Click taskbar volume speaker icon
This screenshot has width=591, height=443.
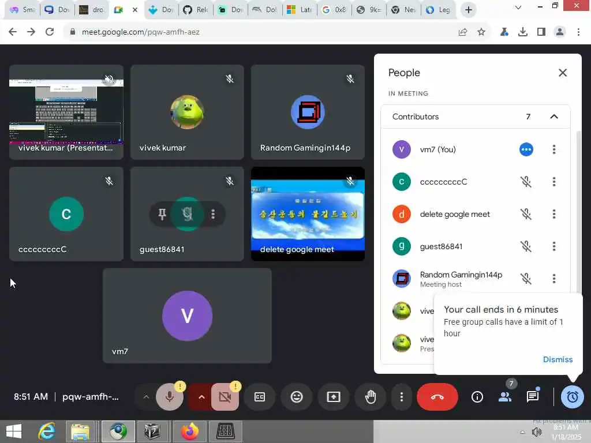[x=536, y=432]
